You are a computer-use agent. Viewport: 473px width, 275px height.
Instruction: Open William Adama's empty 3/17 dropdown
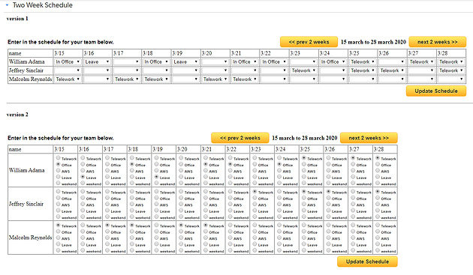click(127, 61)
